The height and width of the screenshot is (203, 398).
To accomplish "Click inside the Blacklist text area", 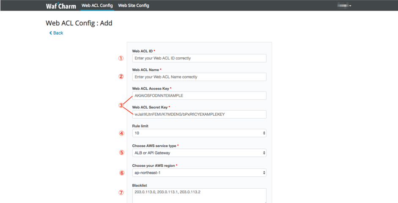I will (x=199, y=195).
